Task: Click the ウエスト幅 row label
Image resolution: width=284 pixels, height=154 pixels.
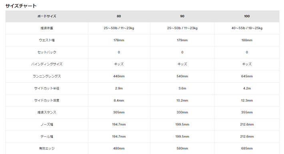Action: pos(47,40)
